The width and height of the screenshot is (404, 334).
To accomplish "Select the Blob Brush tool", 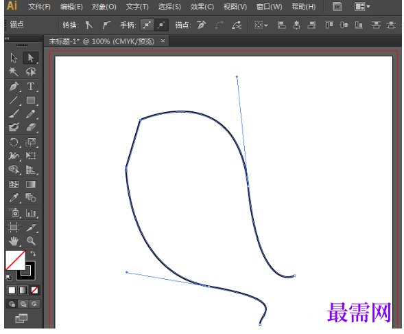I will pos(14,127).
